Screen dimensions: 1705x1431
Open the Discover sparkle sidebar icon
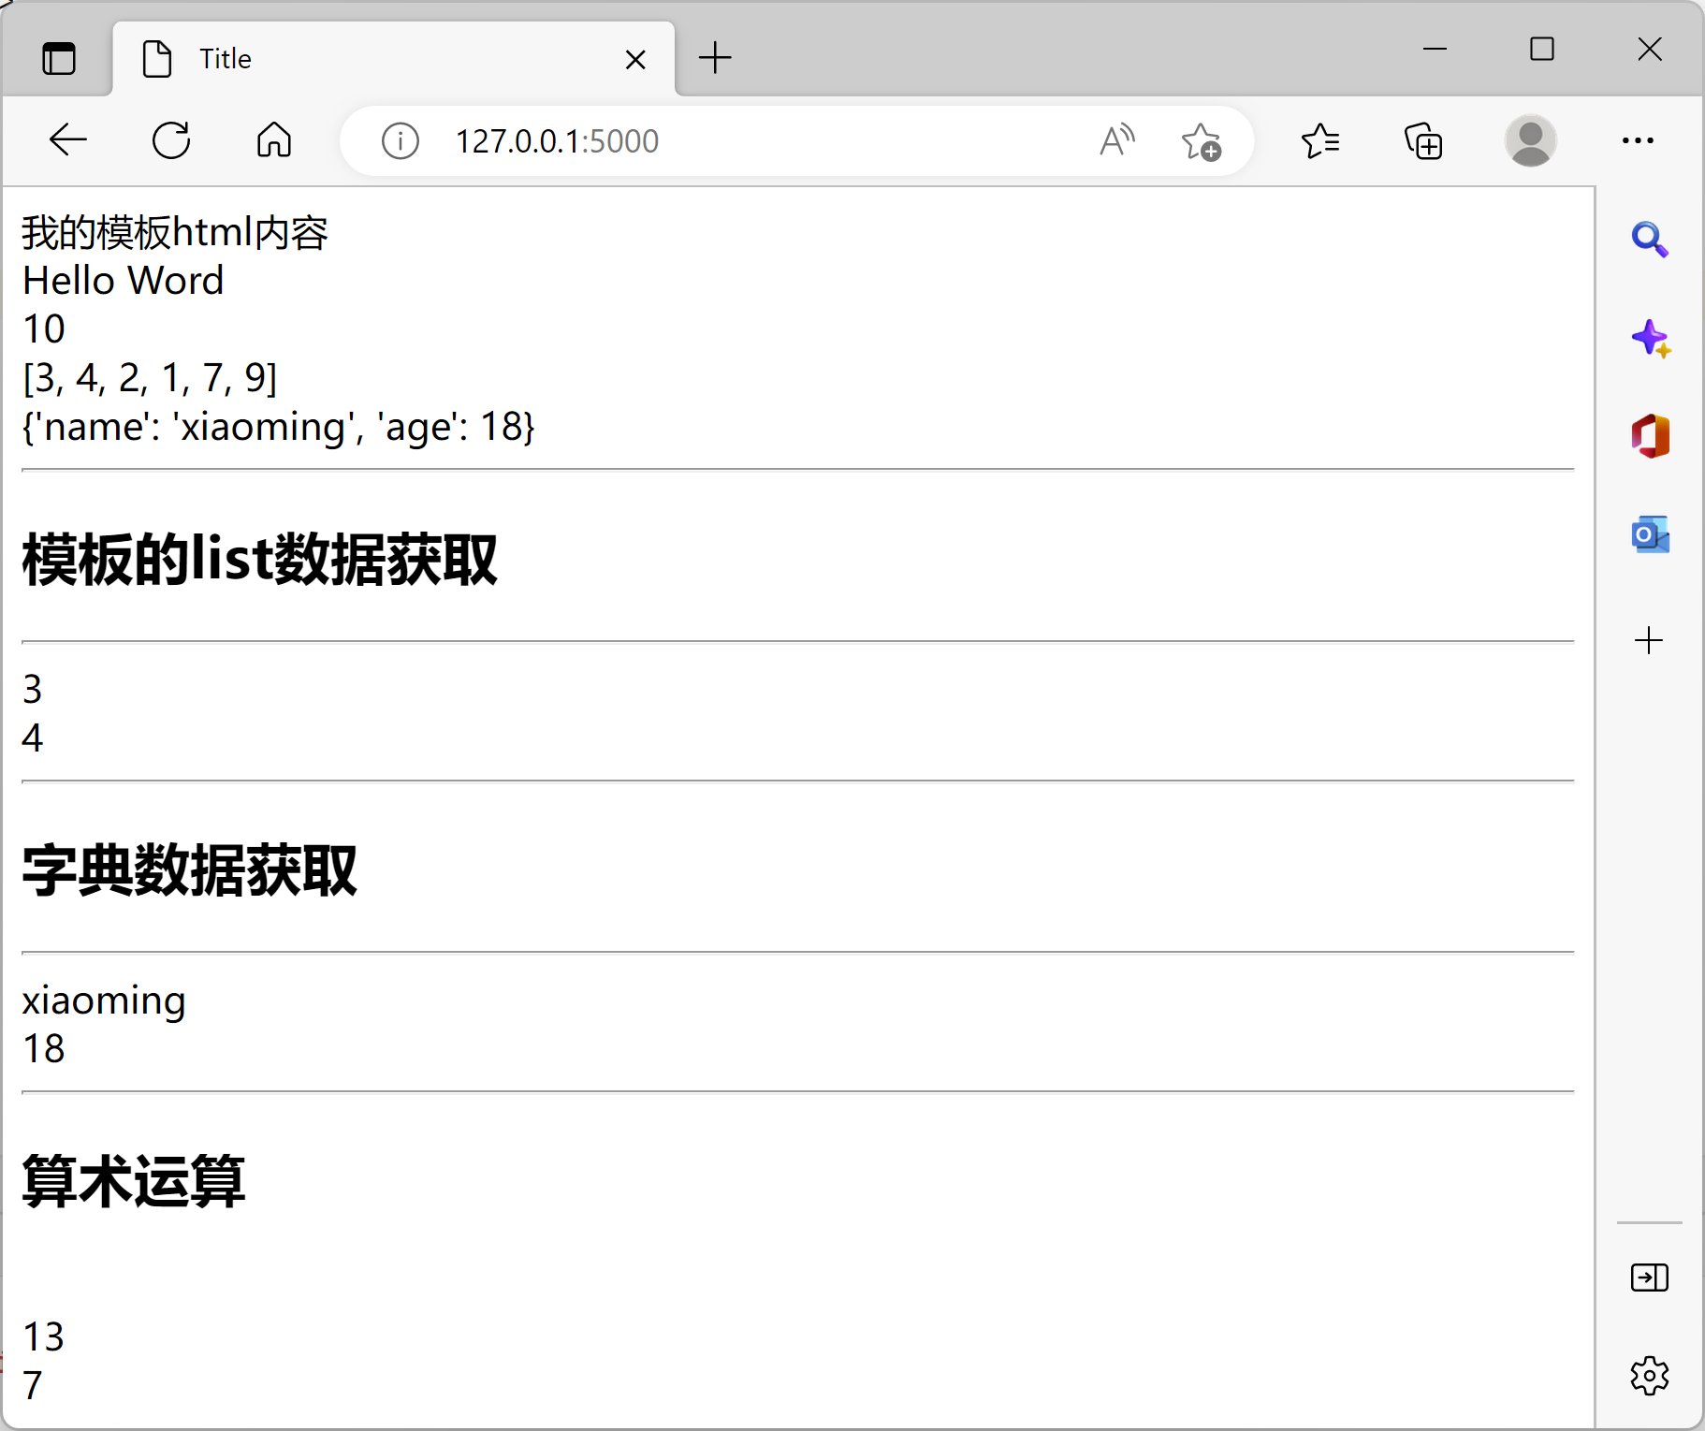coord(1650,339)
